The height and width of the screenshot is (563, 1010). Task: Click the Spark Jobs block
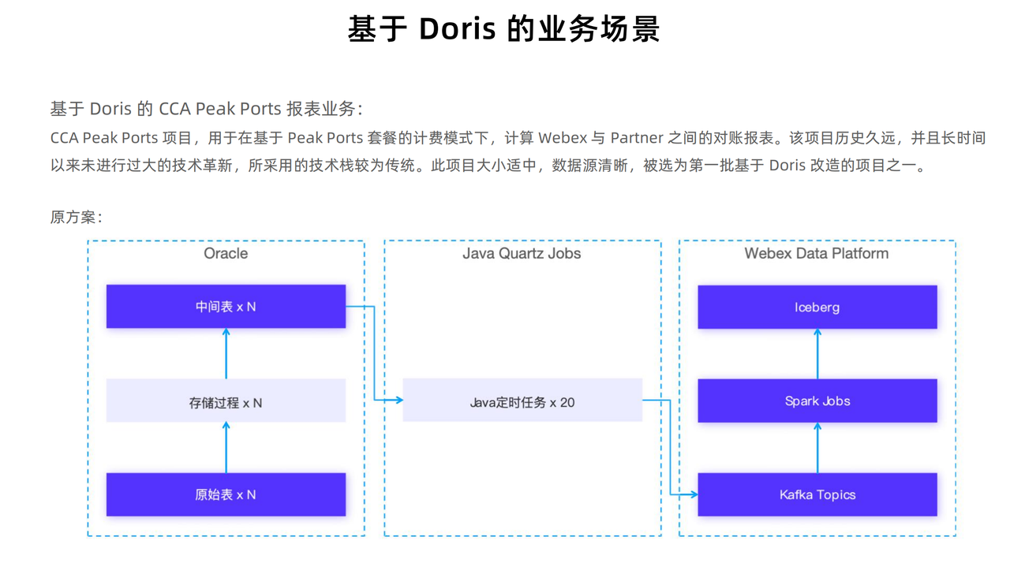(x=817, y=401)
